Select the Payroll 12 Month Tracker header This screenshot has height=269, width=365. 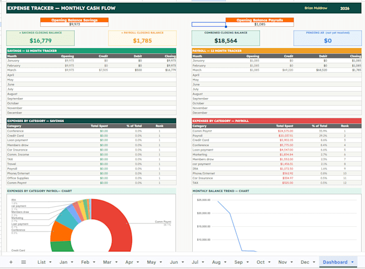coord(276,51)
